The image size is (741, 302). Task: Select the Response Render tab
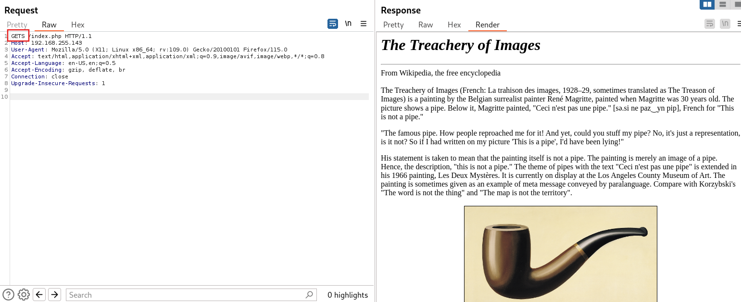click(488, 25)
